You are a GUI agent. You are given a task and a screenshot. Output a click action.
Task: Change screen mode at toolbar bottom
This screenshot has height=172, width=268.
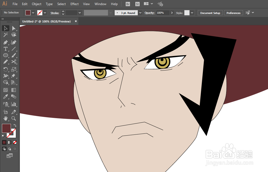point(10,156)
